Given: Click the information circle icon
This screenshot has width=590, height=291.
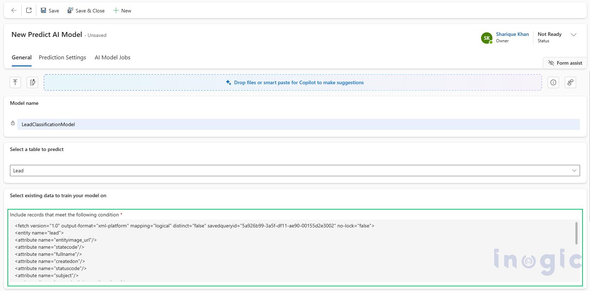Looking at the screenshot, I should click(553, 82).
